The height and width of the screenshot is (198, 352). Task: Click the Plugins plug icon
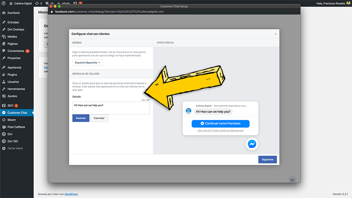(x=3, y=75)
